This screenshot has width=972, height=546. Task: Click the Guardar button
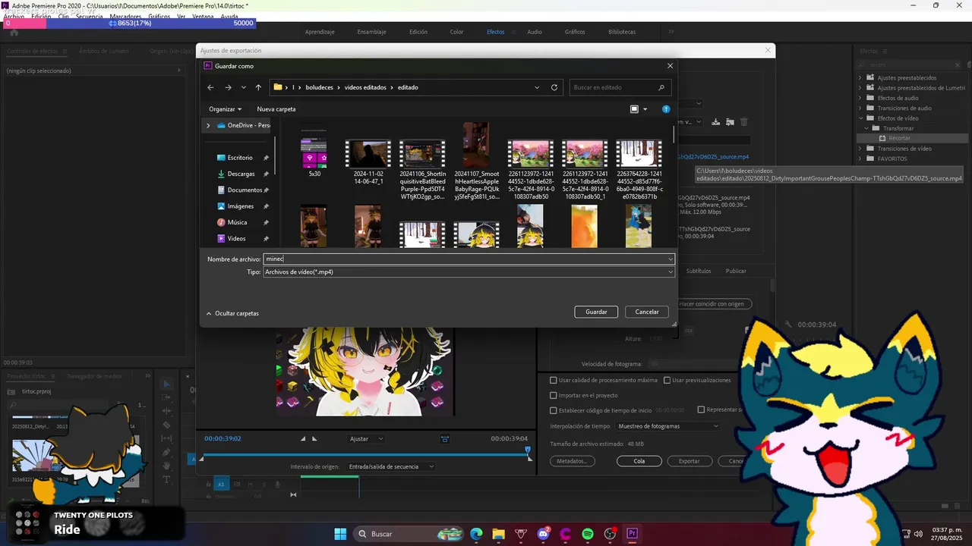[596, 312]
